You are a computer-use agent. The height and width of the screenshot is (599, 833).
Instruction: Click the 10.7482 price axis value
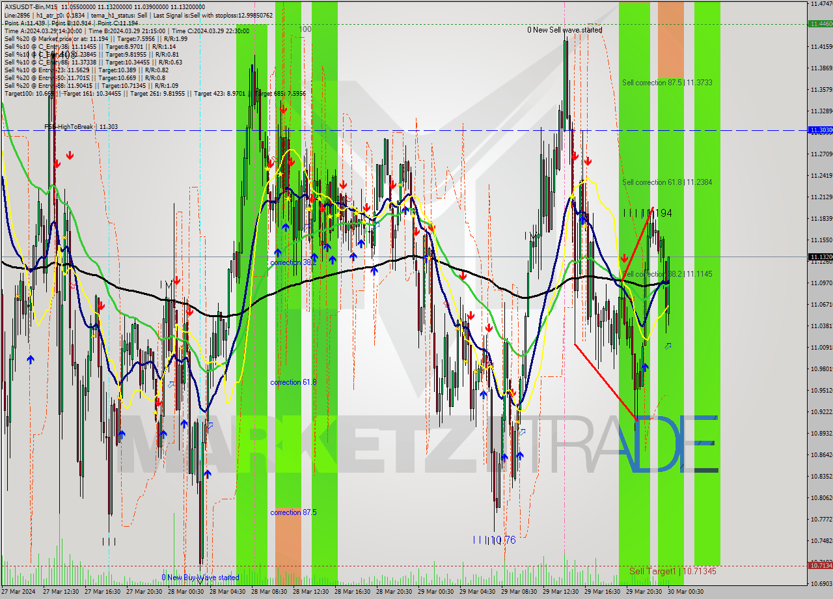(x=822, y=540)
